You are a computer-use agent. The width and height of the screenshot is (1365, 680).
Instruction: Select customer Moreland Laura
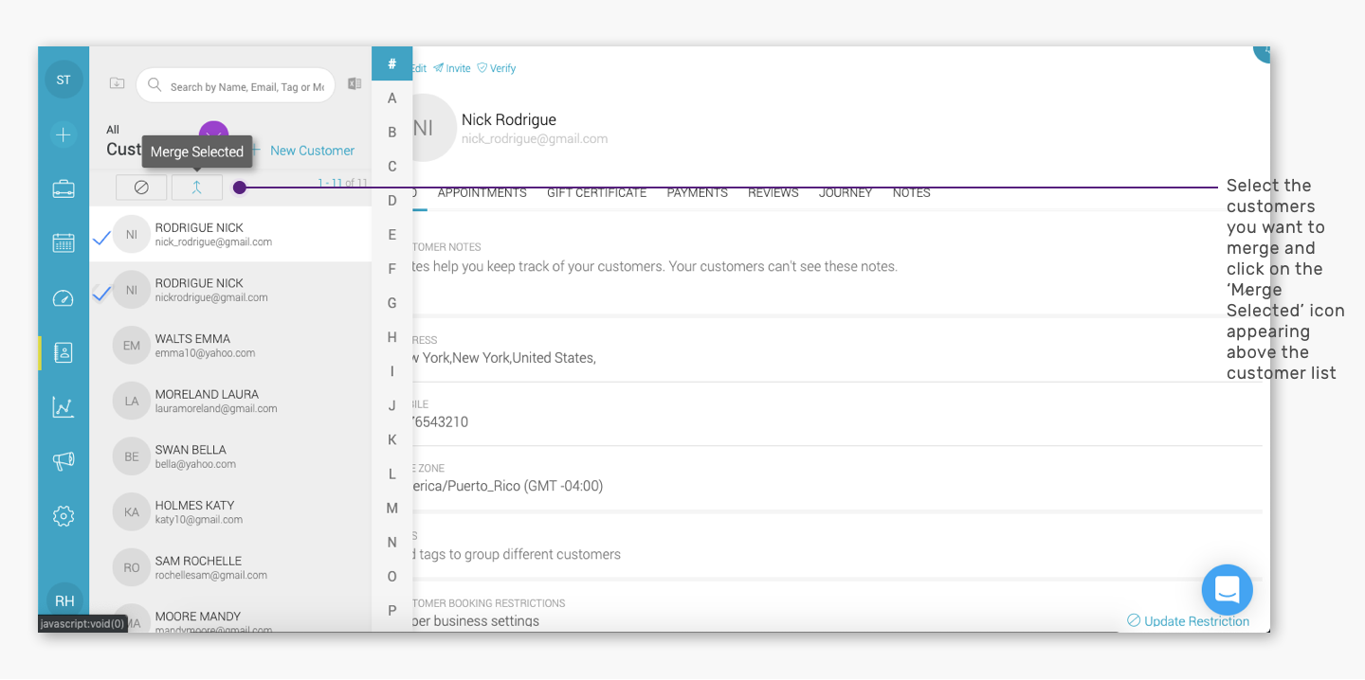click(230, 401)
